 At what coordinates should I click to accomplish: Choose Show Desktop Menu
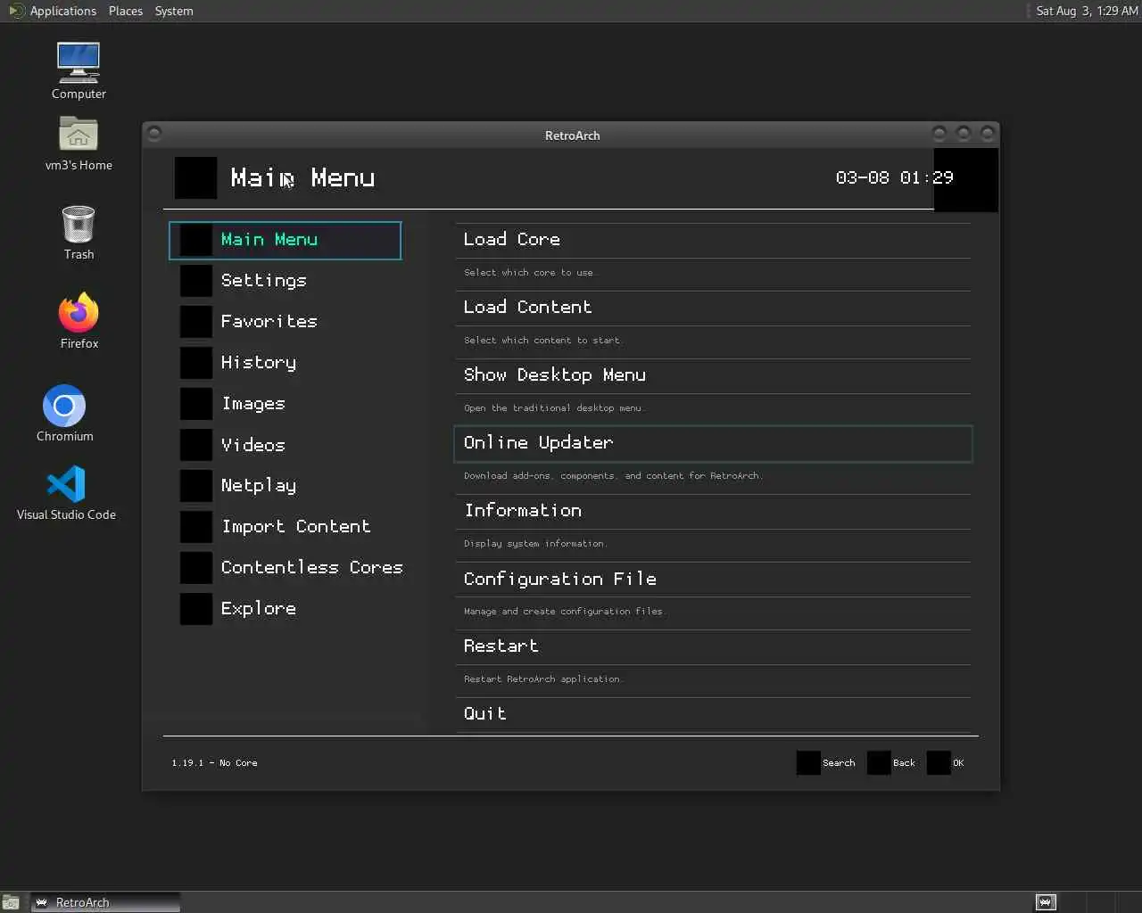coord(713,375)
